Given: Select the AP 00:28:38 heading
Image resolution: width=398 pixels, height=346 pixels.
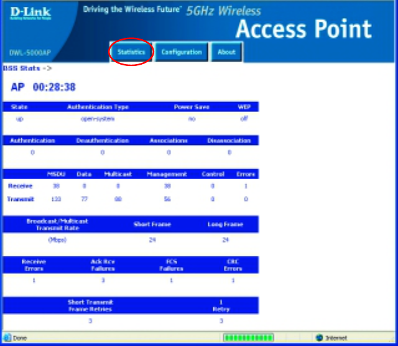Looking at the screenshot, I should click(x=43, y=87).
